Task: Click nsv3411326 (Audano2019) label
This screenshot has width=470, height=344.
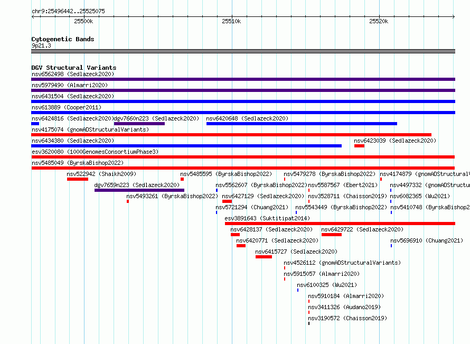Action: pyautogui.click(x=344, y=307)
